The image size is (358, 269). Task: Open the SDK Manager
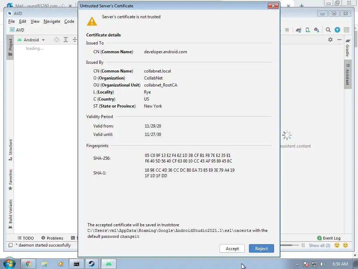click(x=316, y=30)
